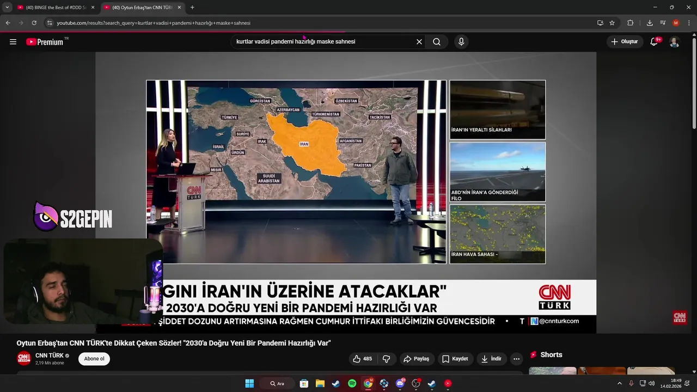The height and width of the screenshot is (392, 697).
Task: Open Chrome media controls icon
Action: (663, 23)
